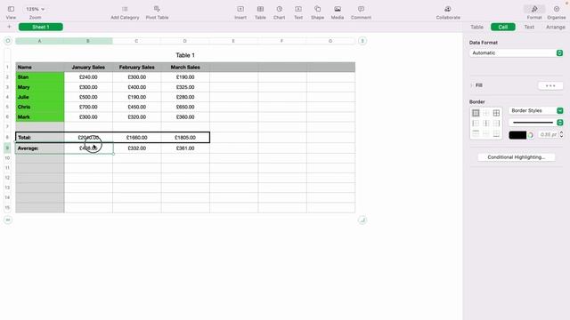Select row 9 header
This screenshot has width=570, height=320.
[7, 148]
